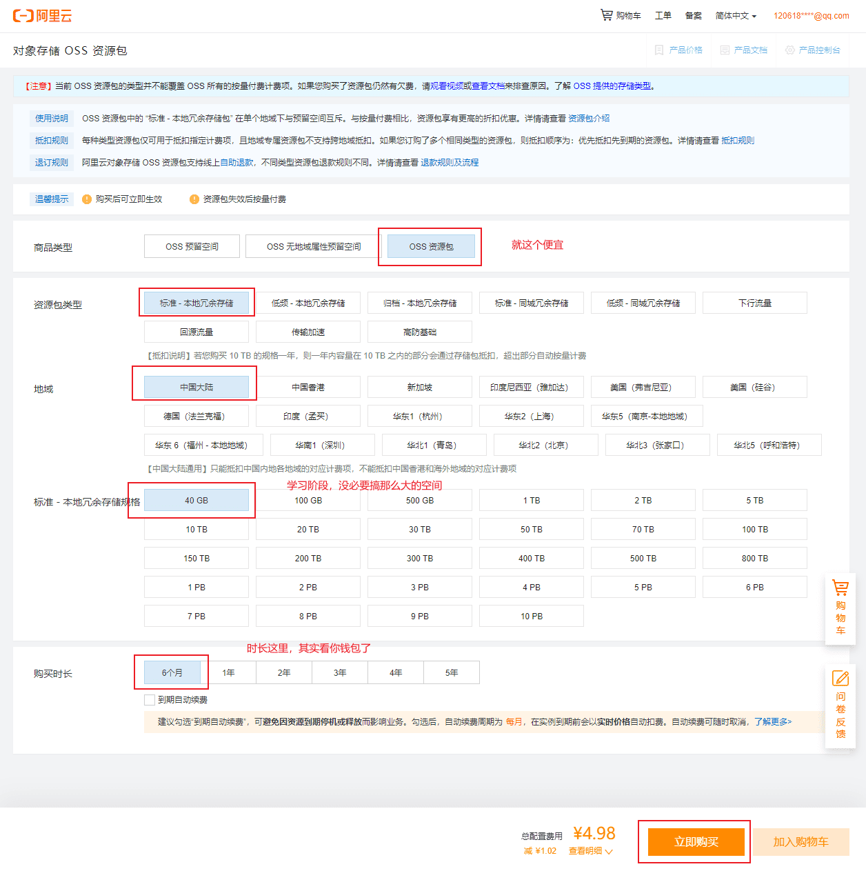
Task: Choose 传输加速 package type
Action: pyautogui.click(x=308, y=332)
